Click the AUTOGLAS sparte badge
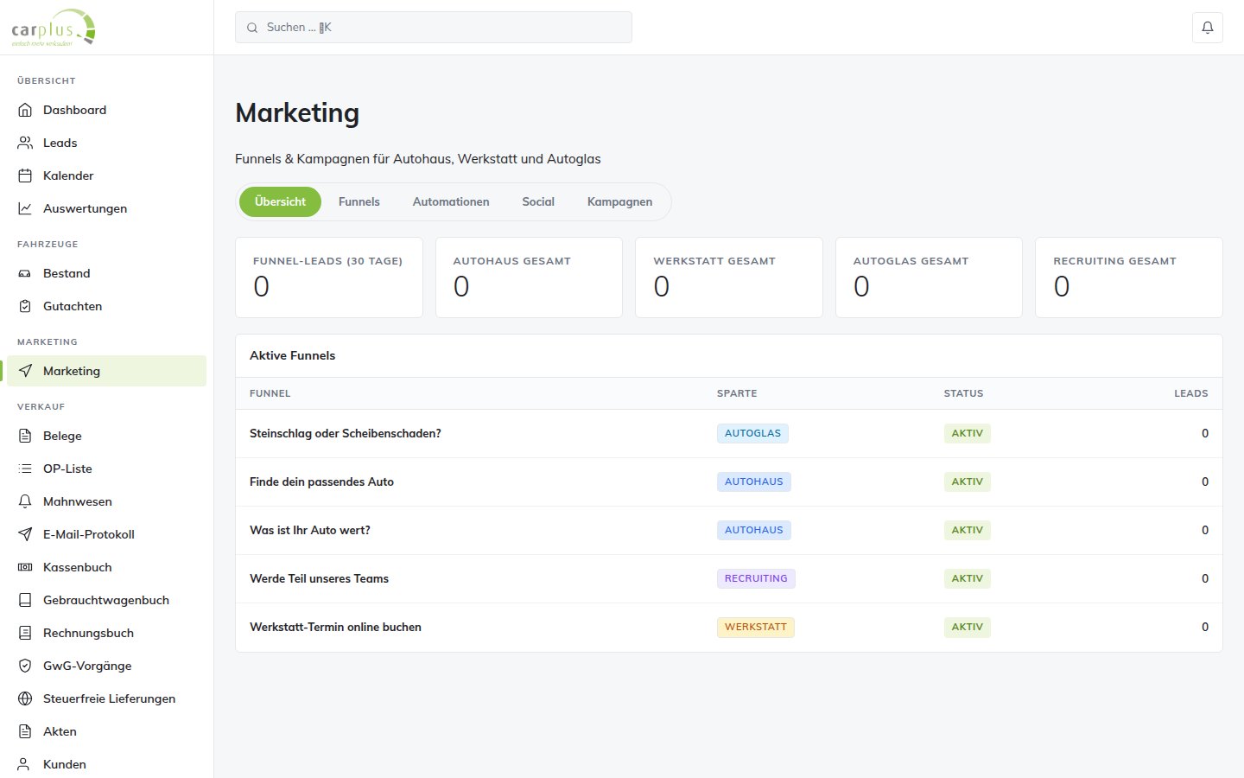This screenshot has width=1244, height=778. (x=752, y=433)
